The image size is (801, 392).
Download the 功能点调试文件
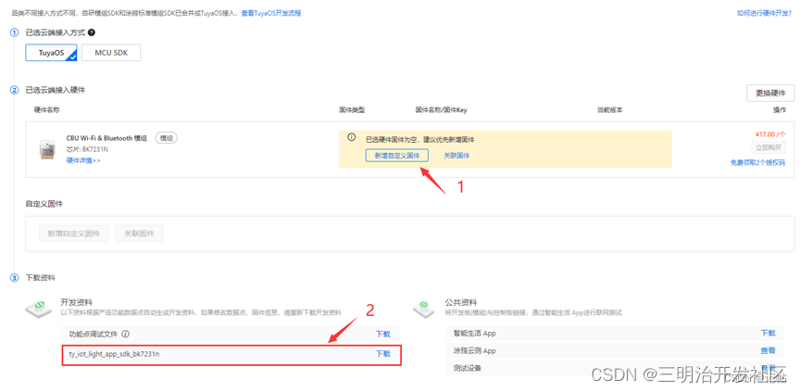click(x=383, y=335)
